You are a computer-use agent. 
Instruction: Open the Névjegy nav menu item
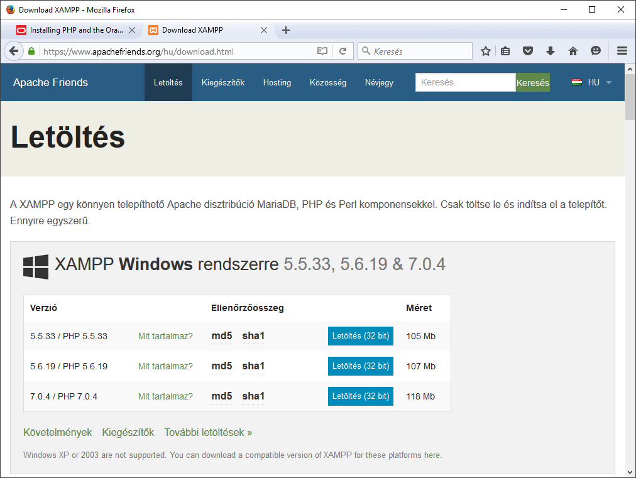(x=379, y=82)
